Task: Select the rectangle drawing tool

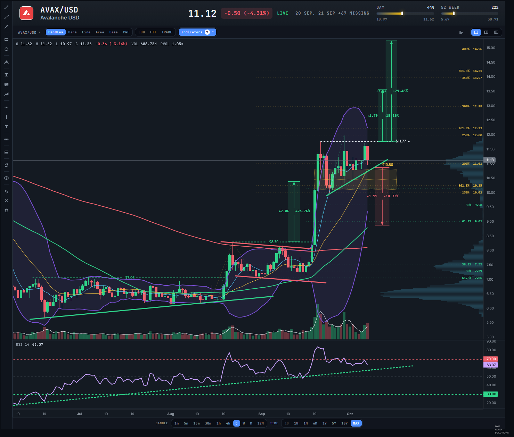Action: (x=6, y=39)
